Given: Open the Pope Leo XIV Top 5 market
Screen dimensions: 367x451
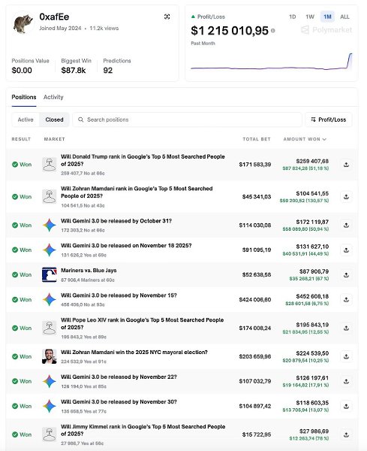Looking at the screenshot, I should [x=142, y=324].
